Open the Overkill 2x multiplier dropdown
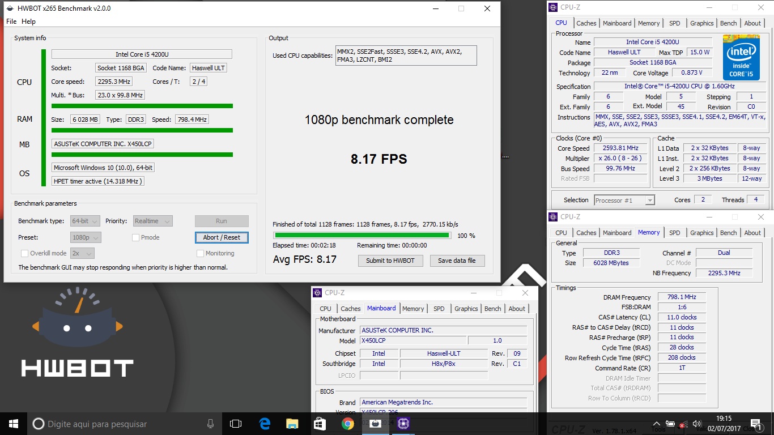Viewport: 774px width, 435px height. [82, 253]
